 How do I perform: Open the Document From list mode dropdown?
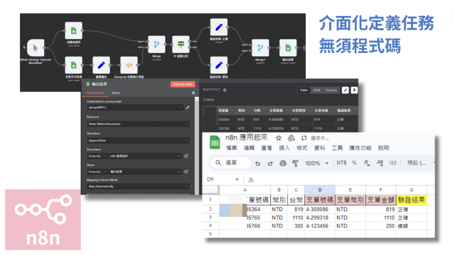98,156
